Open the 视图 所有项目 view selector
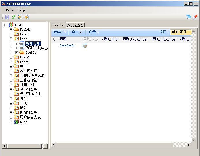The width and height of the screenshot is (200, 156). pos(181,32)
